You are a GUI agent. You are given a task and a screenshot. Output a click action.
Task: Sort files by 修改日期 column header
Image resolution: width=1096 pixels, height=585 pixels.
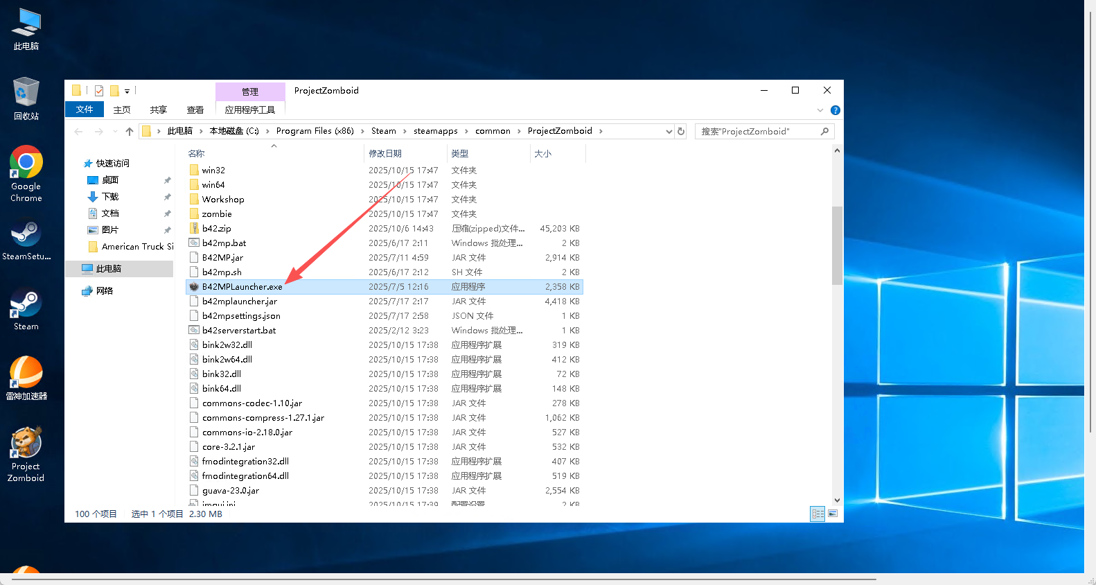tap(385, 153)
